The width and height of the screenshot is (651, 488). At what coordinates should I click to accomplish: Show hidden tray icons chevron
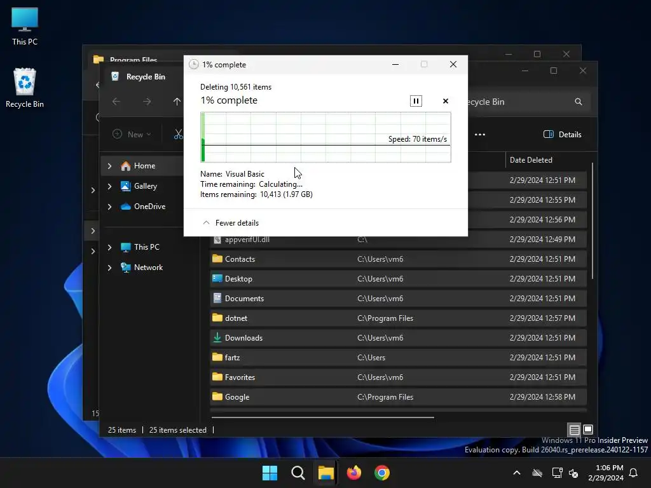(x=517, y=473)
